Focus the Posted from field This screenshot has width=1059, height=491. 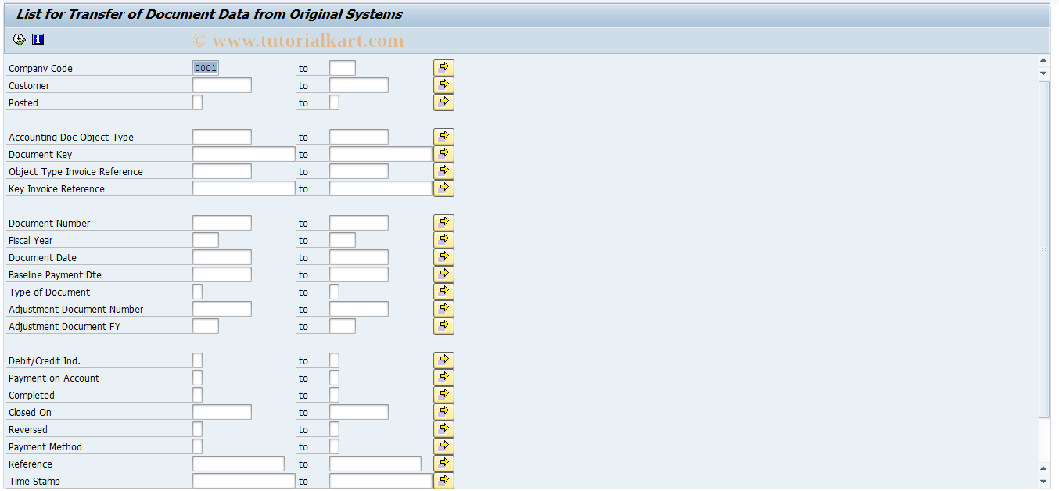pos(197,102)
